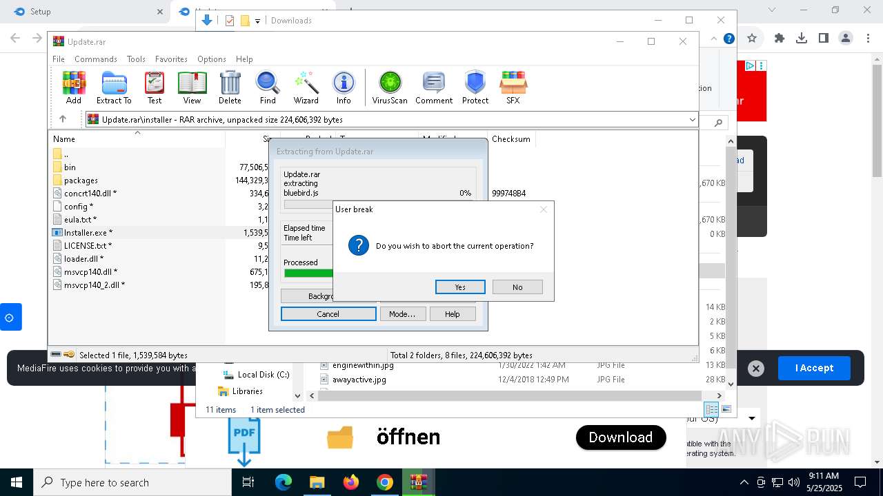
Task: Open Task View on taskbar
Action: coord(249,482)
